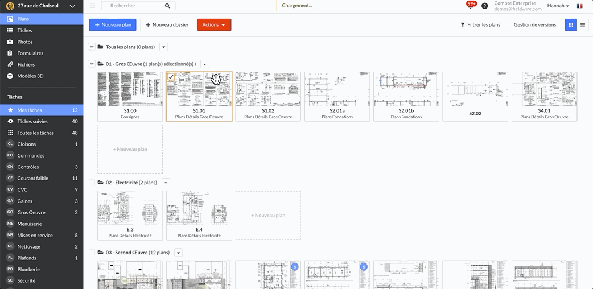Open plan thumbnail S1.02
This screenshot has height=289, width=593.
268,97
